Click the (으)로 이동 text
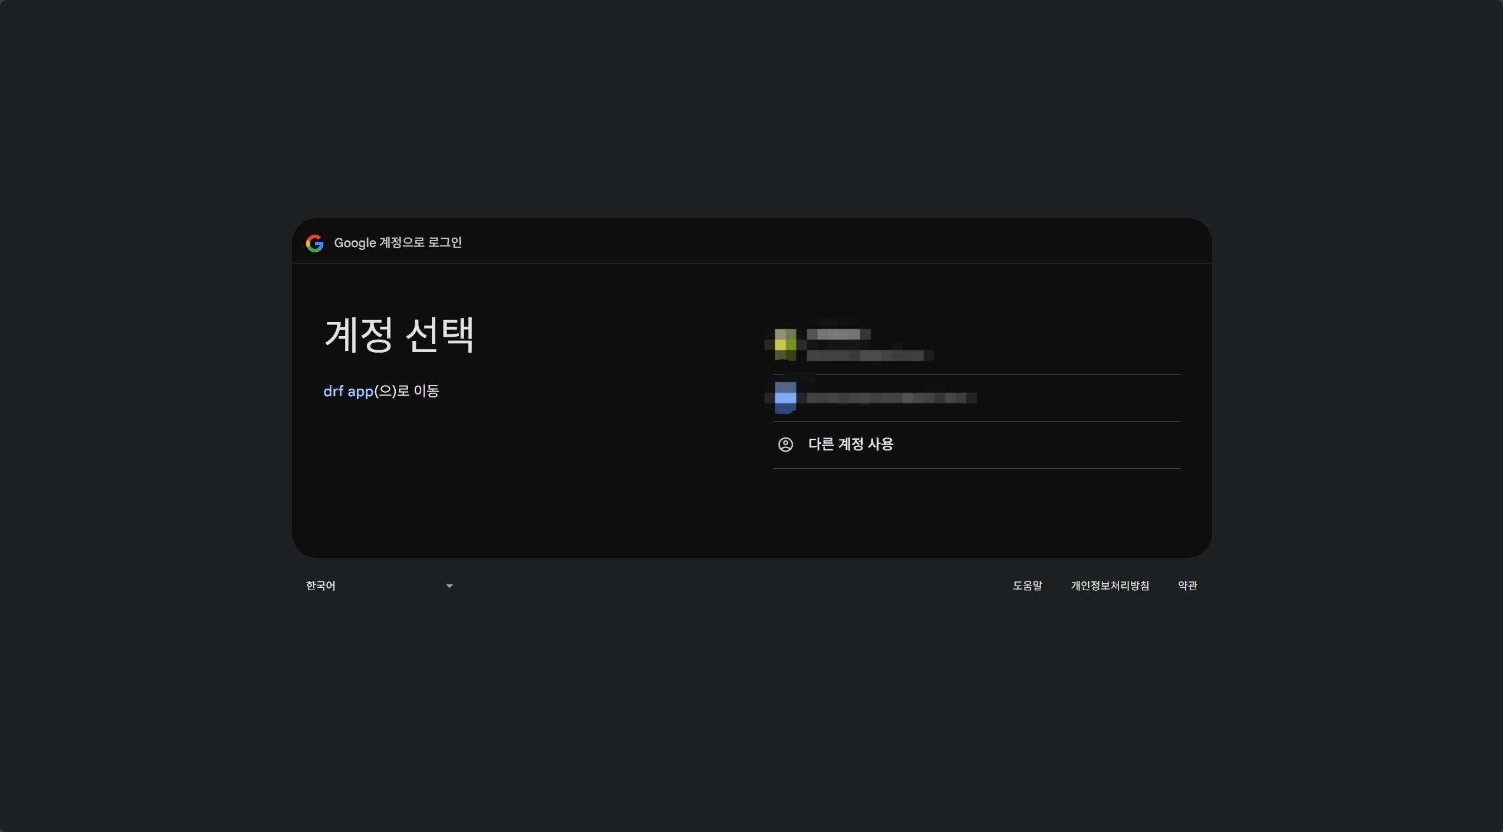The image size is (1503, 832). [407, 391]
